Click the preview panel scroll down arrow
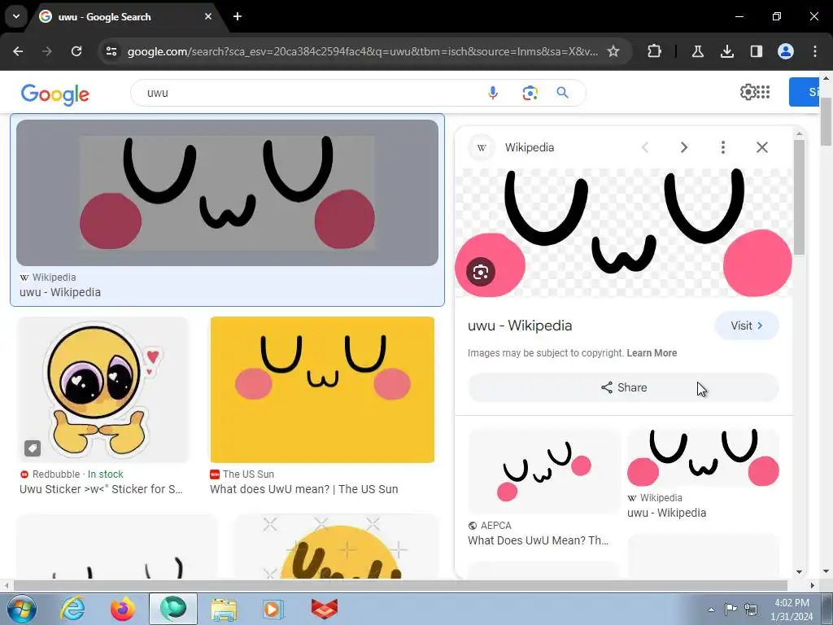Viewport: 833px width, 625px height. pos(799,572)
